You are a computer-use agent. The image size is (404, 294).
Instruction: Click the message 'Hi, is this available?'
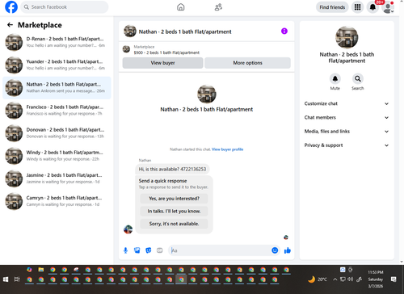pos(172,169)
